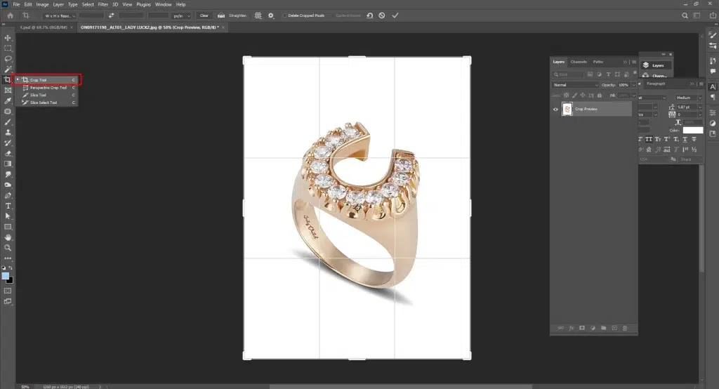Select the Eyedropper tool
Viewport: 719px width, 389px height.
pyautogui.click(x=8, y=101)
